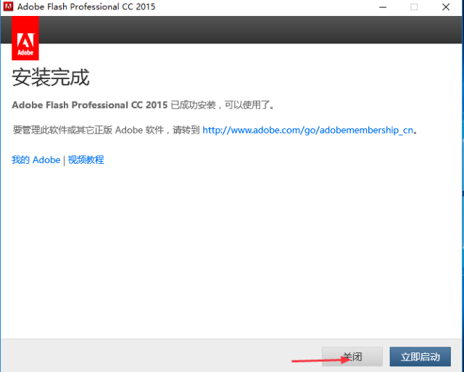
Task: Click the 安装完成 heading
Action: [51, 77]
